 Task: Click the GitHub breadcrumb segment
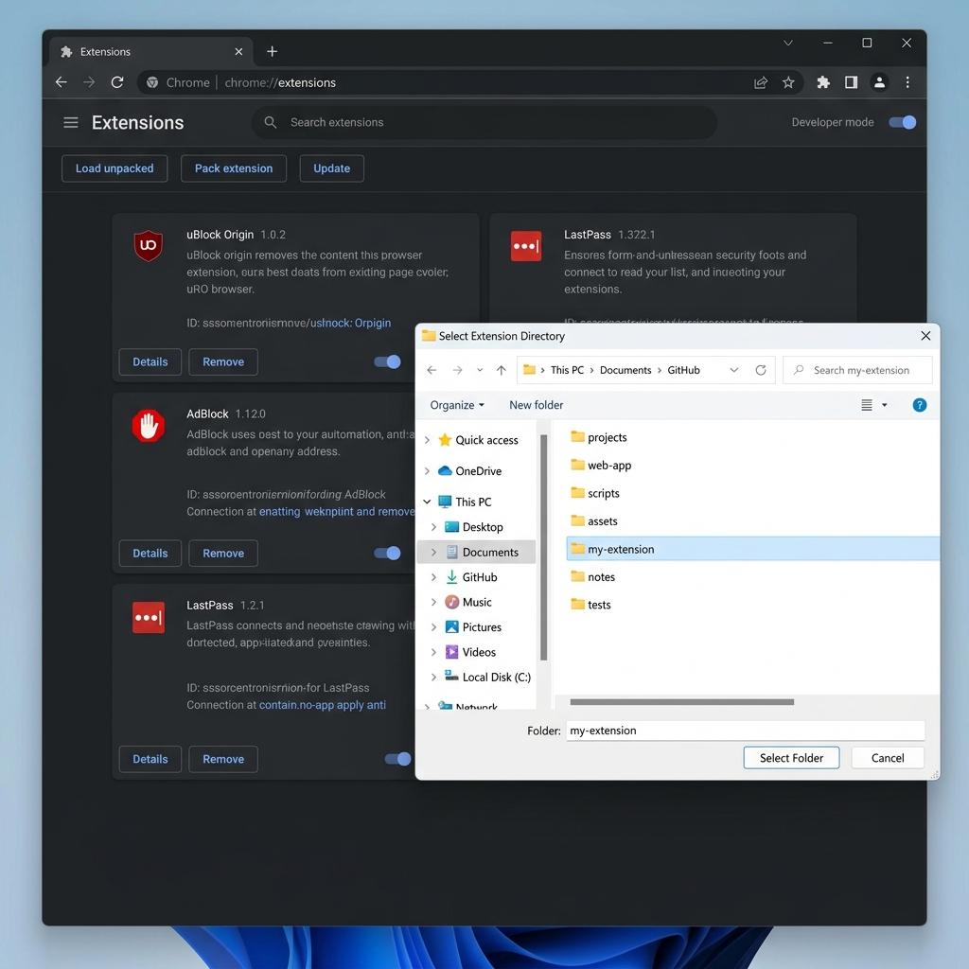tap(683, 370)
